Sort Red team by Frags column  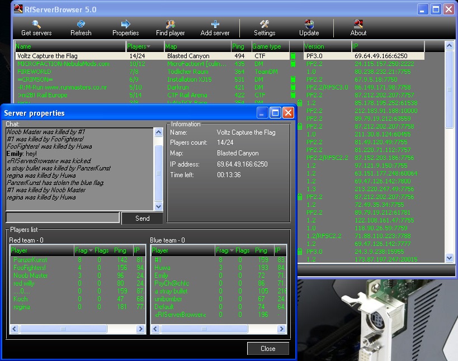click(83, 250)
